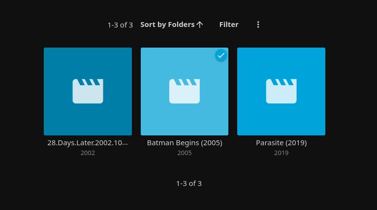Image resolution: width=377 pixels, height=210 pixels.
Task: Click the top 1-3 of 3 counter
Action: click(x=120, y=25)
